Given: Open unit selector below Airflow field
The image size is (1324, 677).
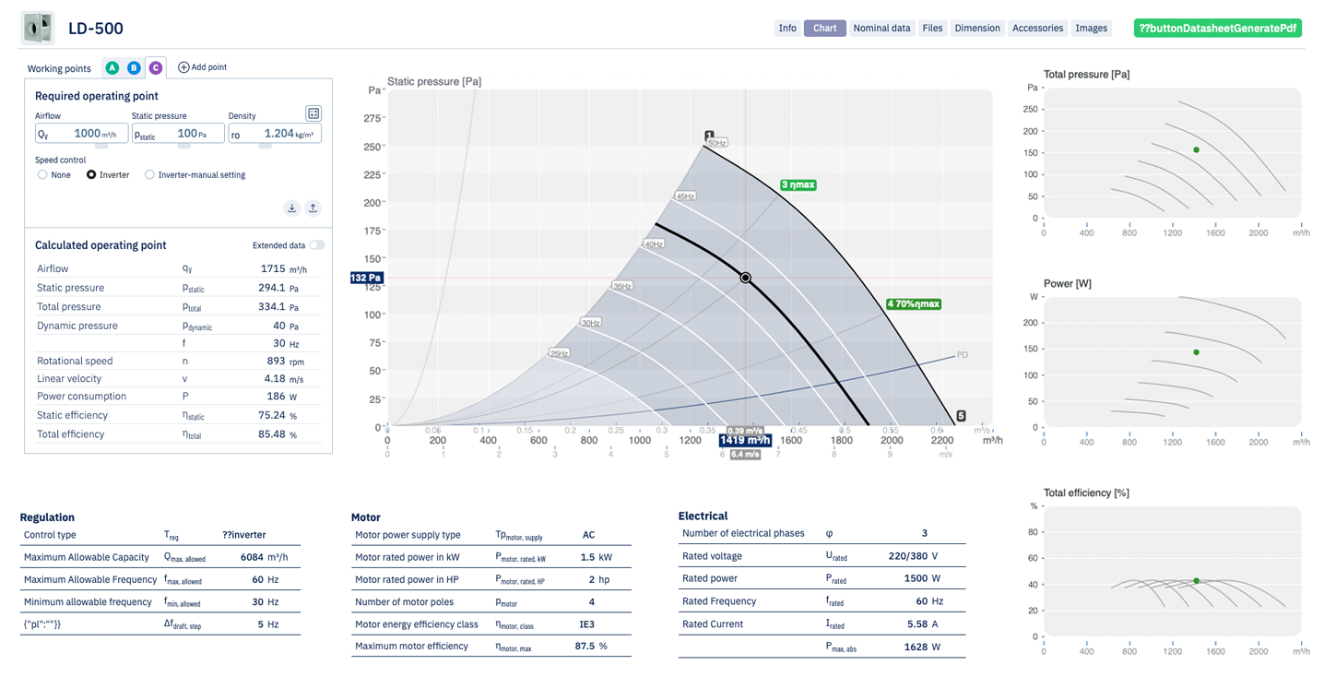Looking at the screenshot, I should pyautogui.click(x=101, y=145).
